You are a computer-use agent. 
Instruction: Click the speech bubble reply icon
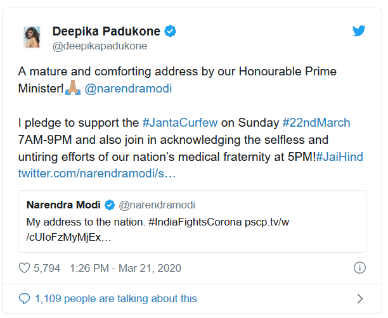(x=25, y=298)
